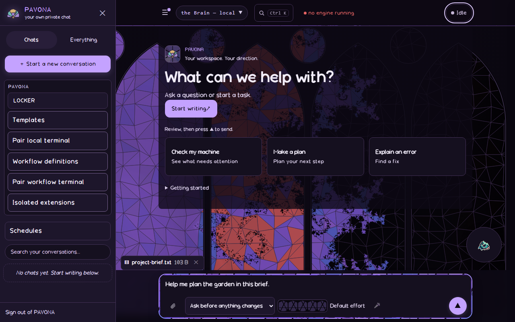Open the Brain — local model dropdown

[212, 13]
